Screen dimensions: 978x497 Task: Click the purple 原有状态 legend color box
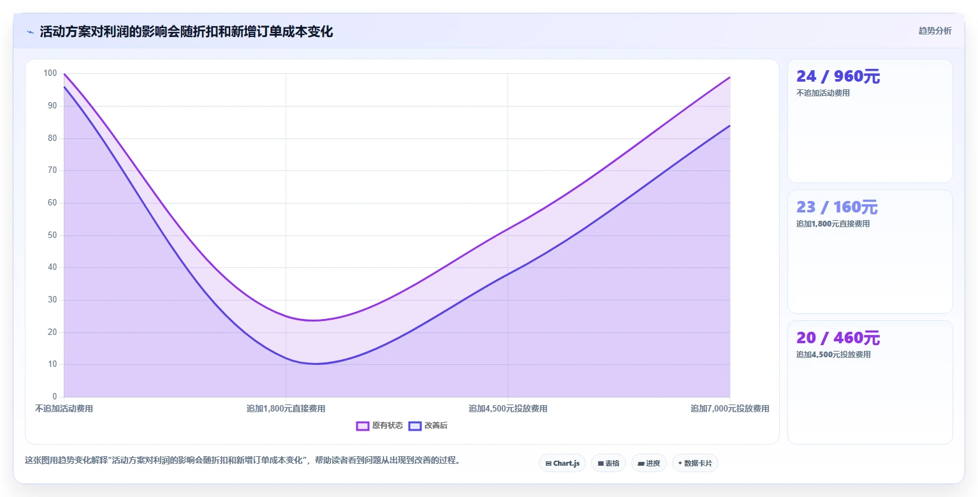[363, 426]
